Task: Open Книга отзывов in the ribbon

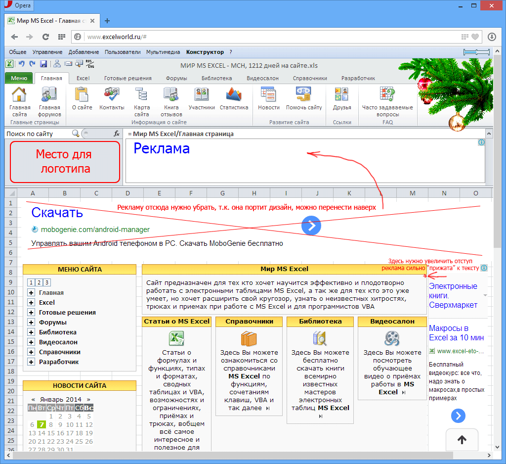Action: click(171, 94)
